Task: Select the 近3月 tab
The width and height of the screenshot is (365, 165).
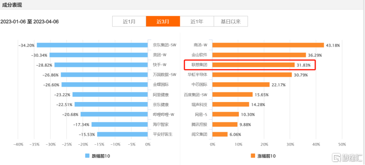Action: click(x=163, y=22)
